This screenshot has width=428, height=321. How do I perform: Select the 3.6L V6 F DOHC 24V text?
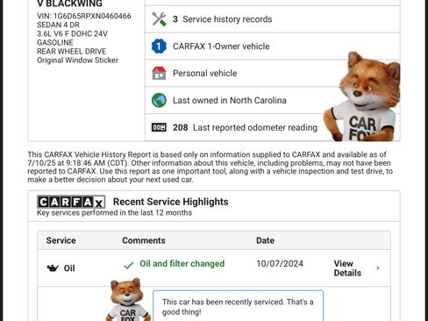pos(72,33)
